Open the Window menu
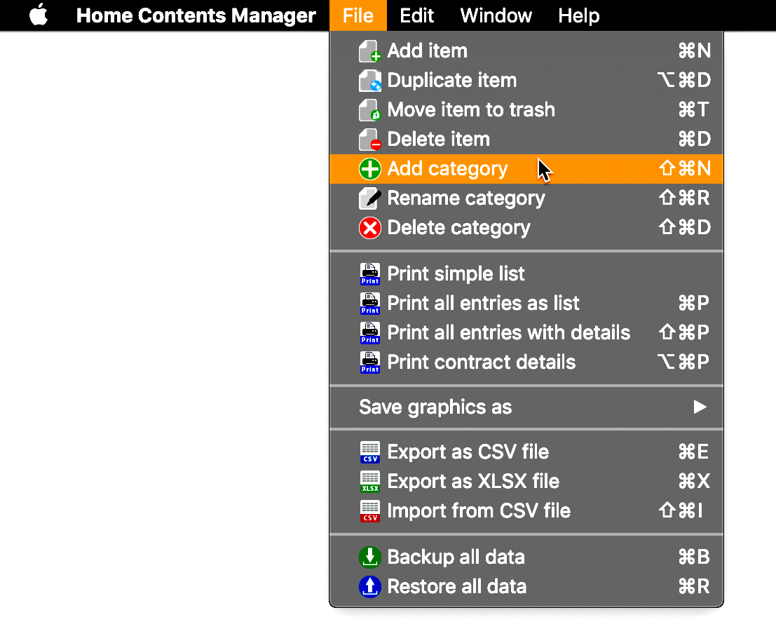The width and height of the screenshot is (776, 643). [x=496, y=15]
